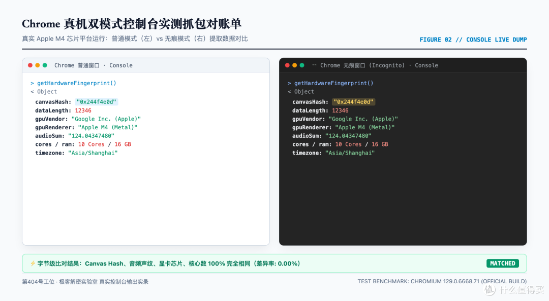Click the dataLength 12346 value in the light console

click(83, 110)
